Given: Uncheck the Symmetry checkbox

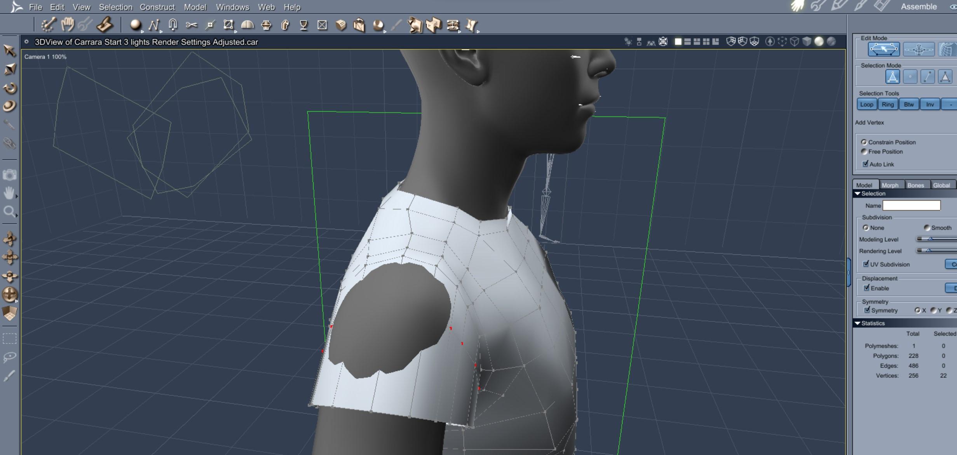Looking at the screenshot, I should [867, 310].
